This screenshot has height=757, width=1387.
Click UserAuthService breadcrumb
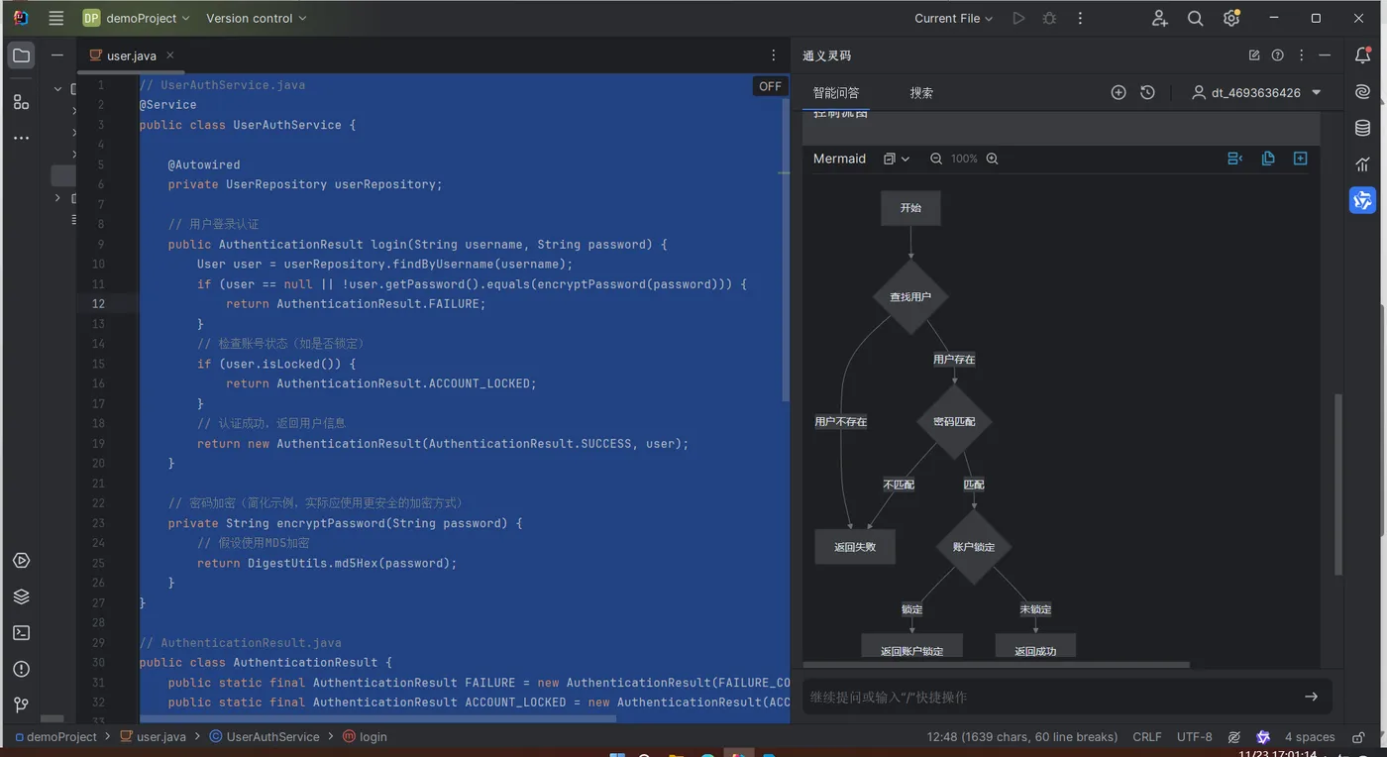265,737
